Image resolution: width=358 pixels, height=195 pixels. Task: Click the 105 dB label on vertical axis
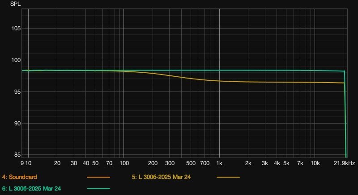[x=15, y=29]
